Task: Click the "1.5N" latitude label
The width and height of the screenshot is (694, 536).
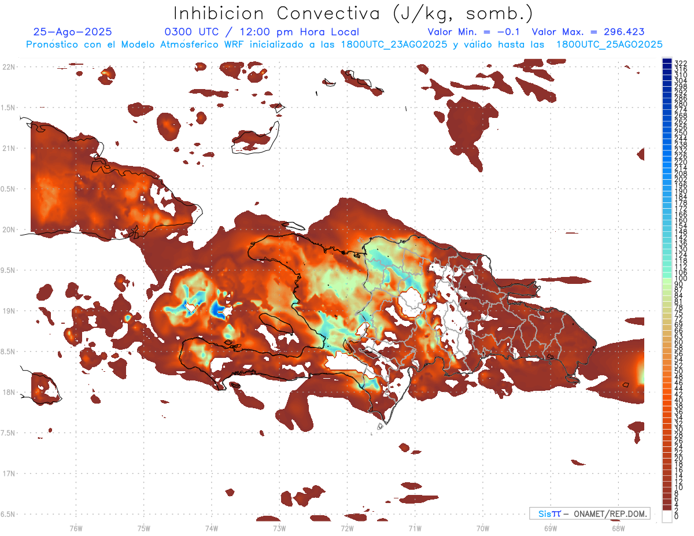Action: pos(8,108)
